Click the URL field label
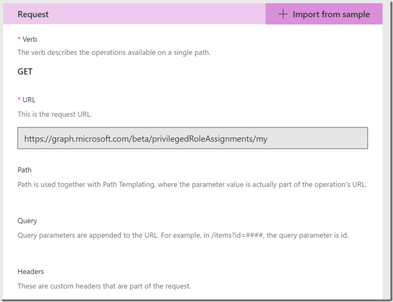Viewport: 393px width, 302px height. [x=29, y=99]
